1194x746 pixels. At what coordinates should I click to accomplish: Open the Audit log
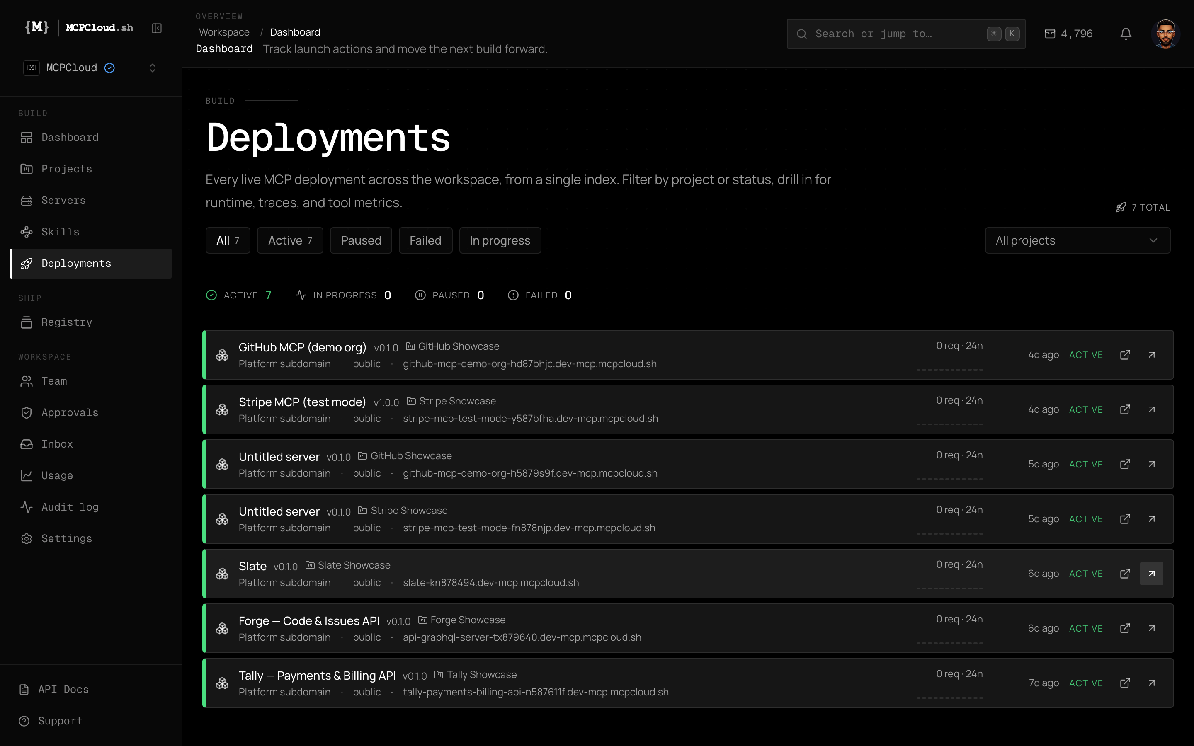click(91, 507)
